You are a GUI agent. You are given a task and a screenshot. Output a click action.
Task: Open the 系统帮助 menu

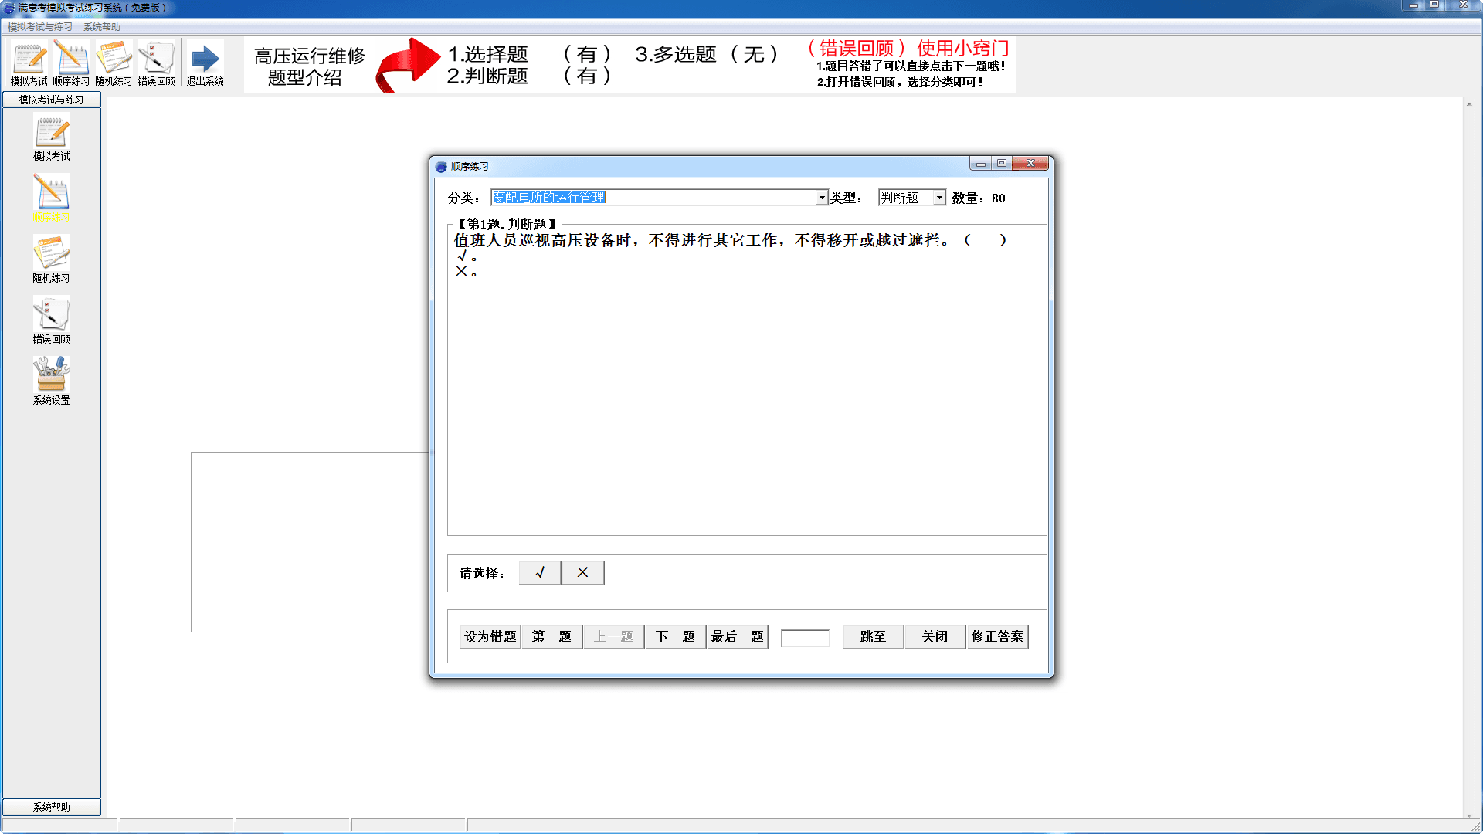102,27
